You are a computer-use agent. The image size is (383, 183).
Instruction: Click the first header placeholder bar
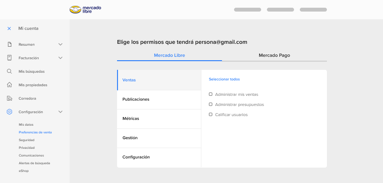[x=248, y=10]
